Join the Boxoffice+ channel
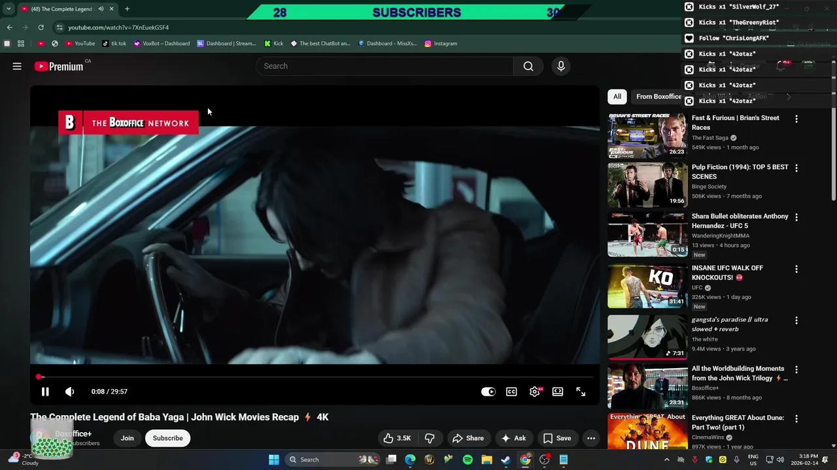The image size is (837, 470). [x=127, y=438]
